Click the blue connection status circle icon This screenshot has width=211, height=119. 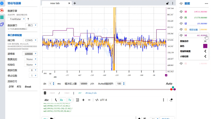[2, 3]
